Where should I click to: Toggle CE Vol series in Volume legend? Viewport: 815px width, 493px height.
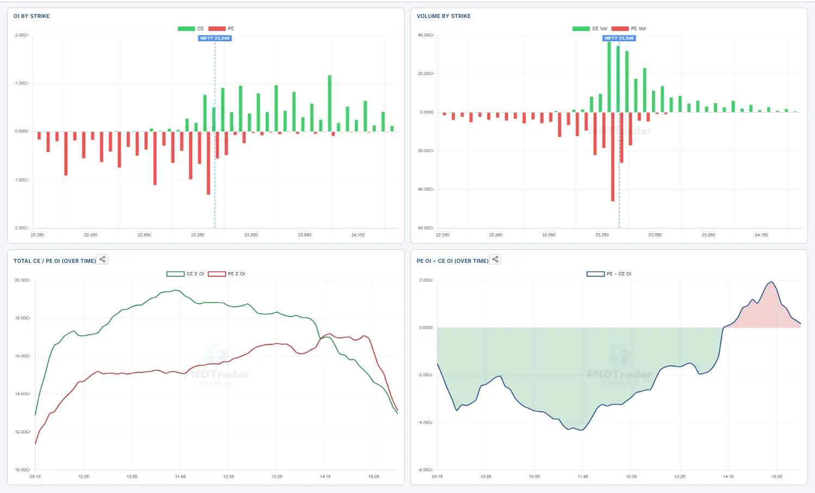(x=590, y=29)
